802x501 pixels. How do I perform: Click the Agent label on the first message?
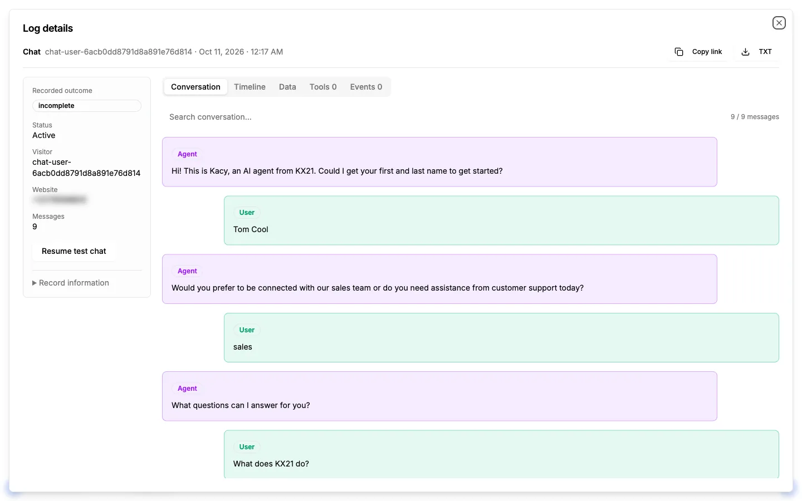(x=187, y=154)
